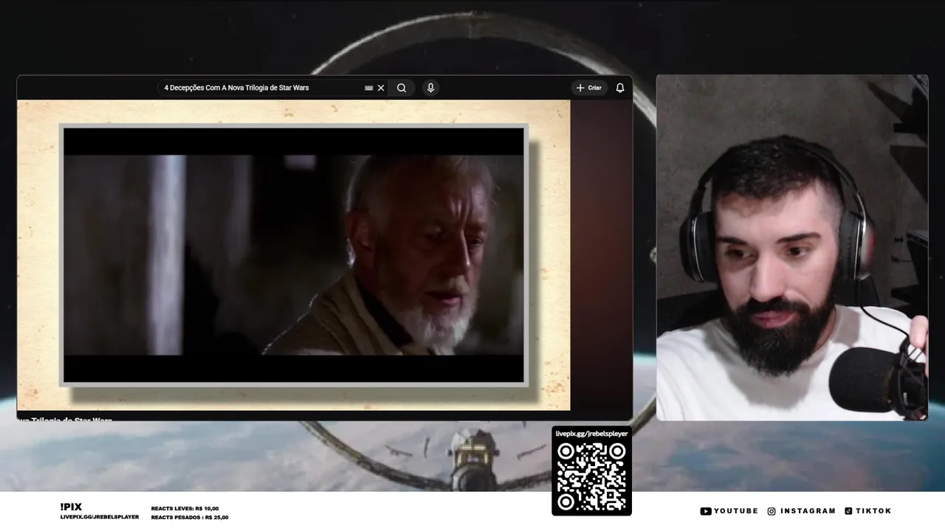Click the TIKTOK label in the footer
This screenshot has height=531, width=945.
click(873, 511)
